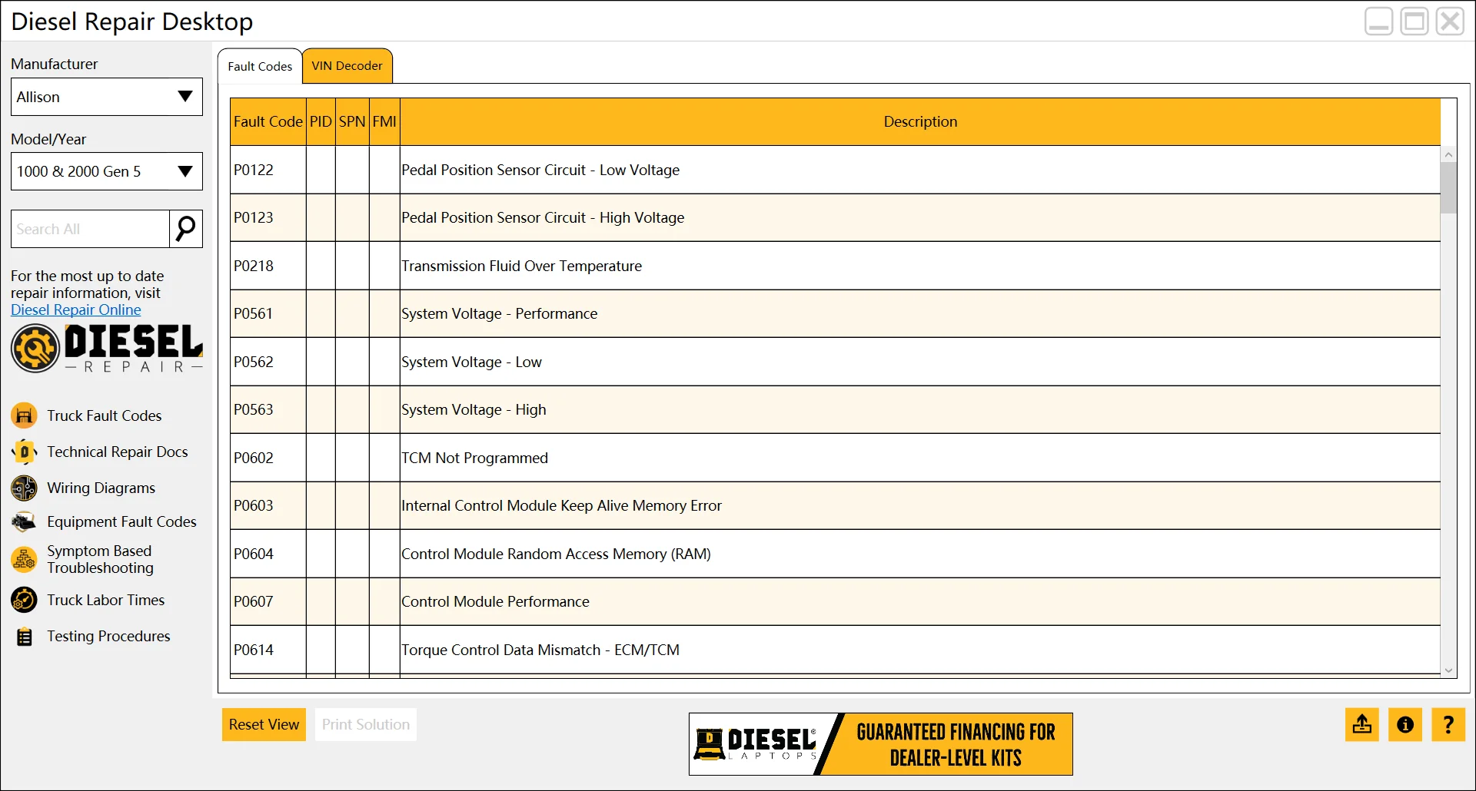The width and height of the screenshot is (1476, 791).
Task: Select fault code P0604 cell
Action: point(268,554)
